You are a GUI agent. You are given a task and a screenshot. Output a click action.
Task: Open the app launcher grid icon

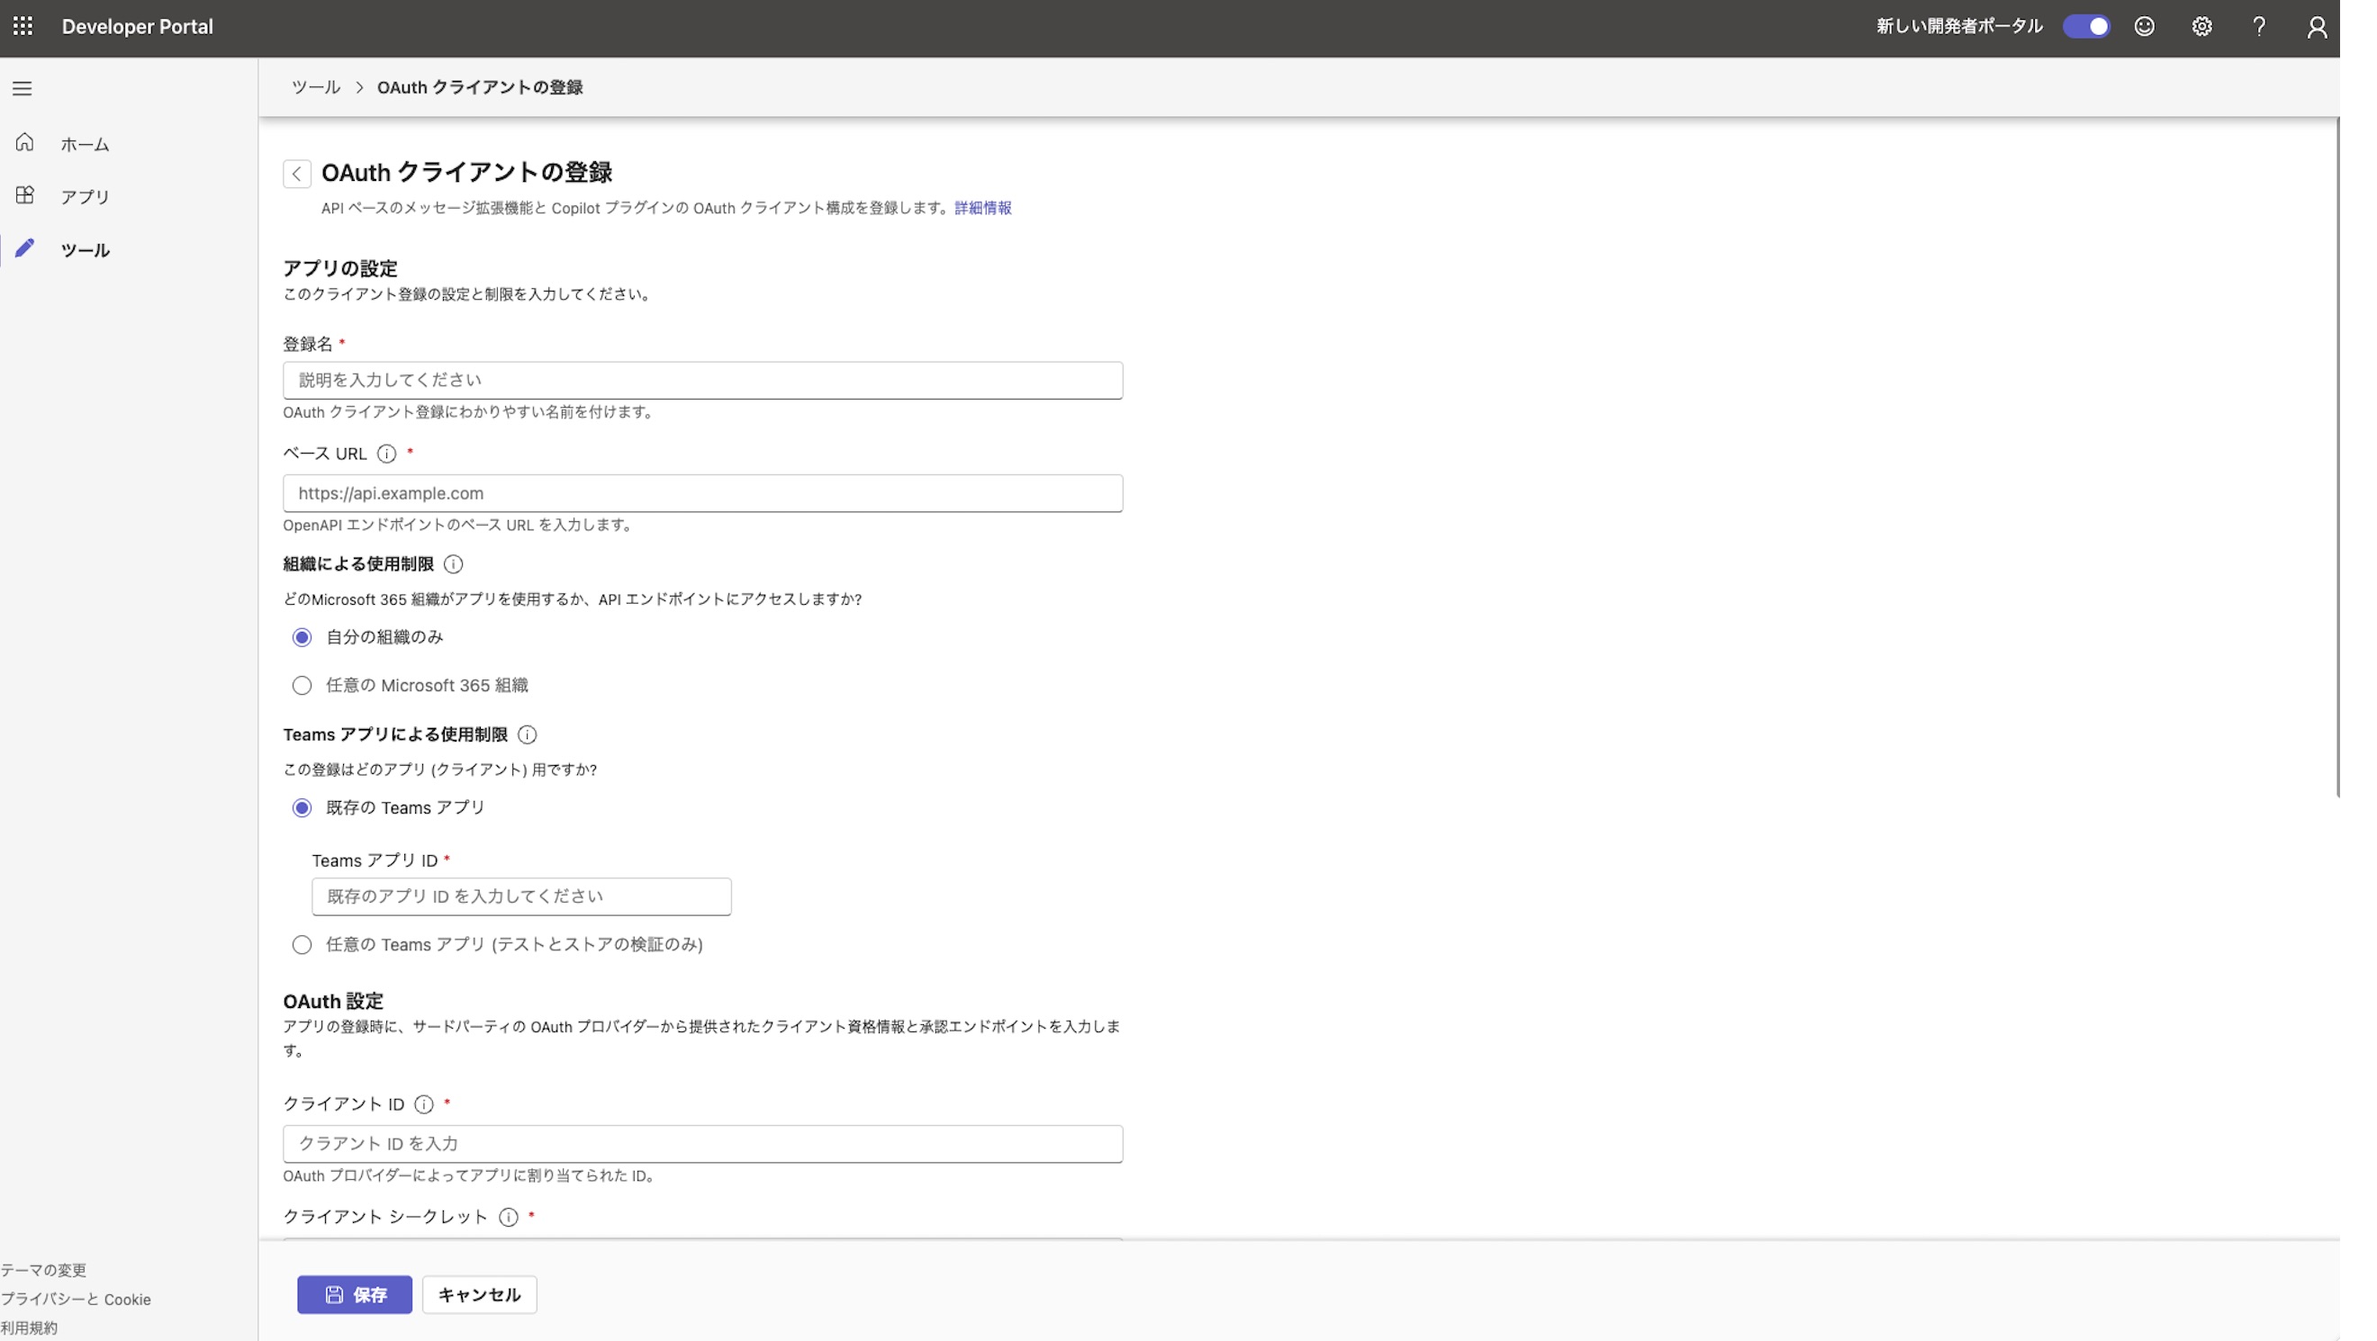(23, 27)
